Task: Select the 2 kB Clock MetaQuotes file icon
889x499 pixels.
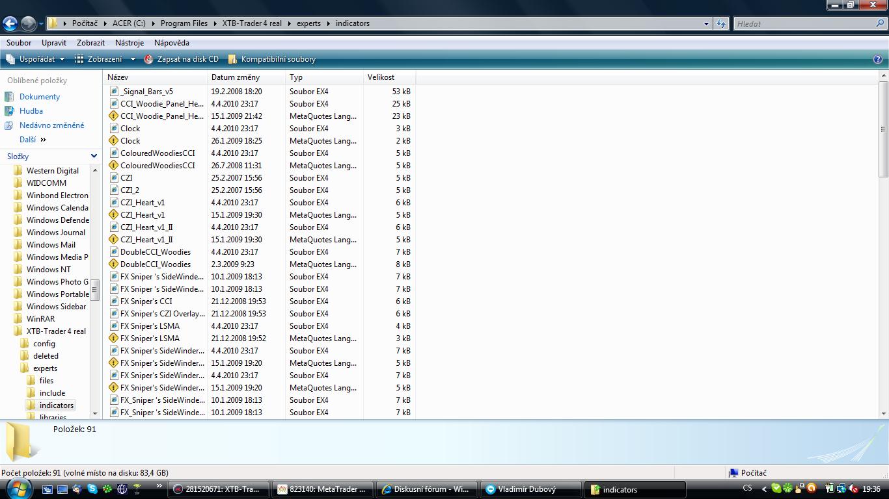Action: [114, 141]
